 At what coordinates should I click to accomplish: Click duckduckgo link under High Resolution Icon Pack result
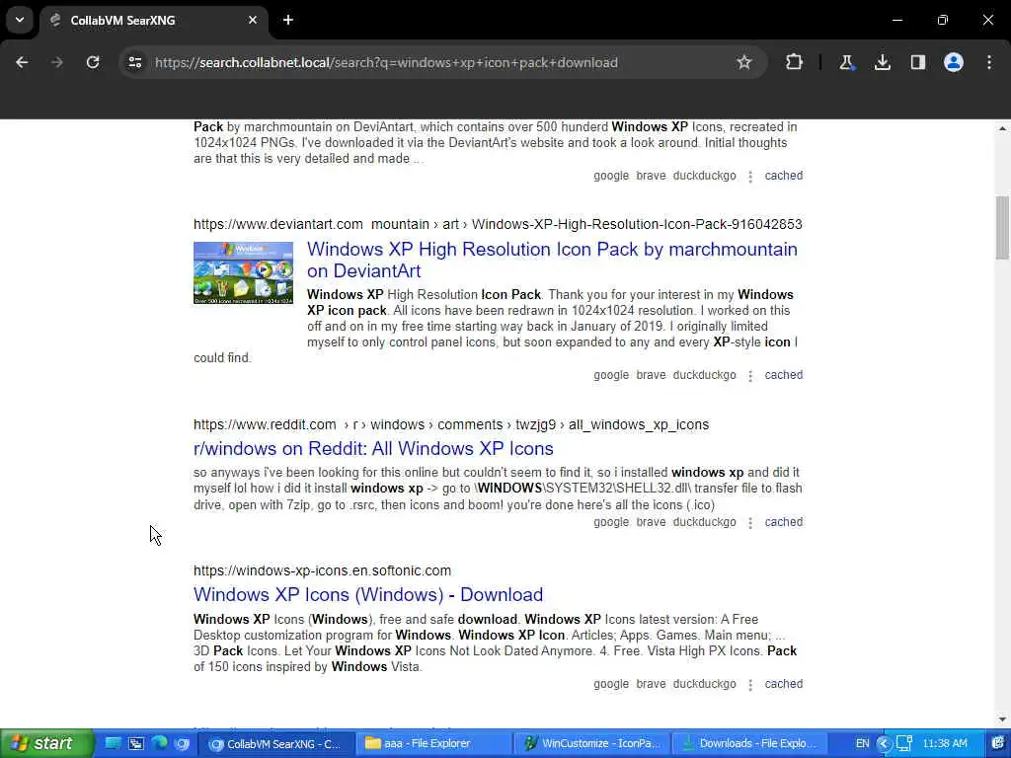click(704, 374)
